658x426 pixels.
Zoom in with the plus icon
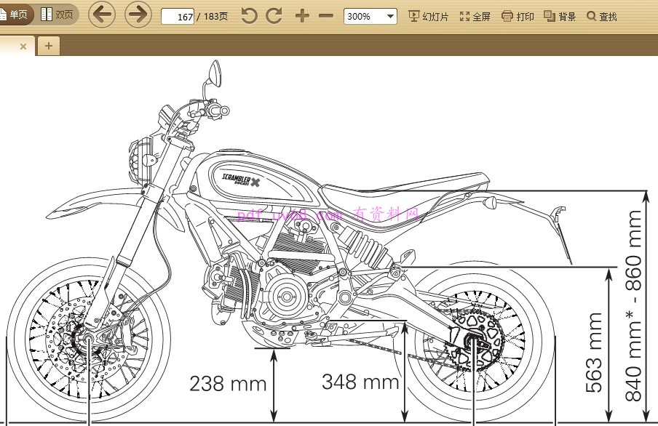click(x=302, y=15)
